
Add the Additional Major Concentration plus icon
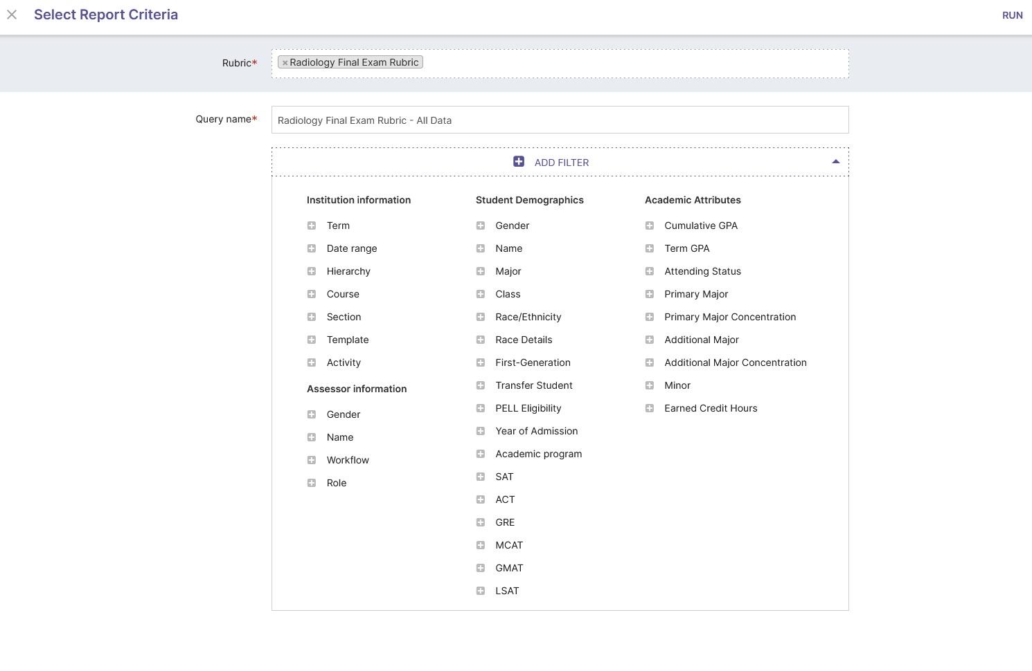click(x=650, y=362)
